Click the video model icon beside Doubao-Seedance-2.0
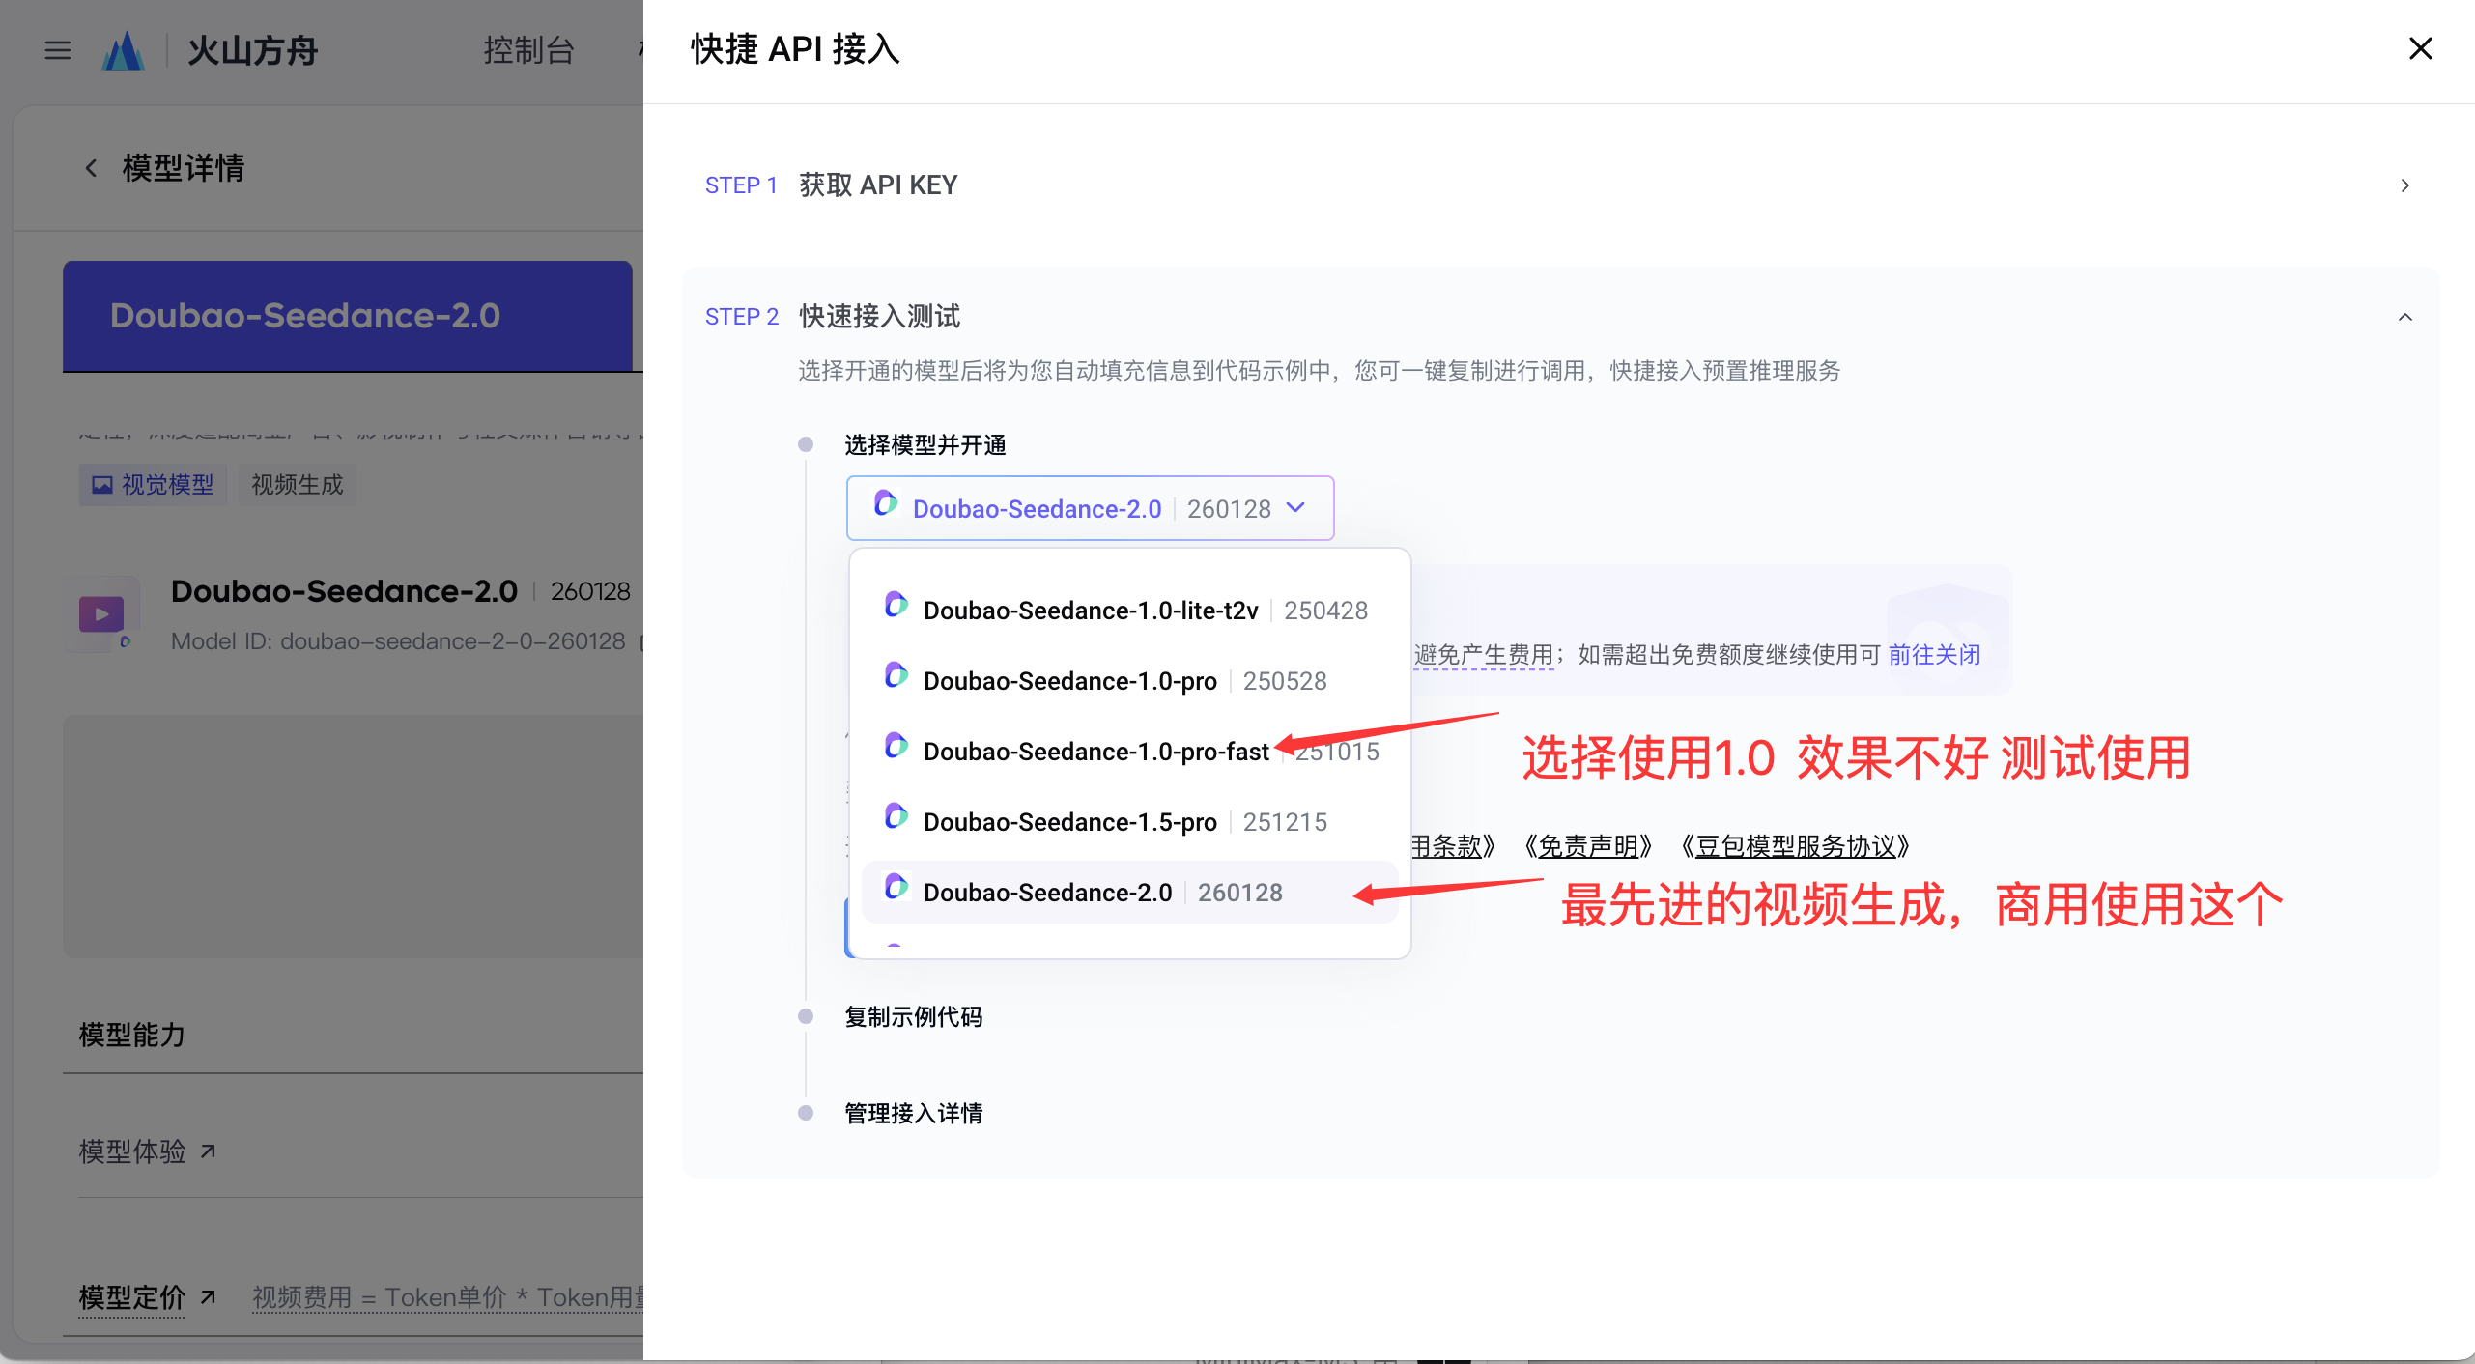 click(101, 614)
